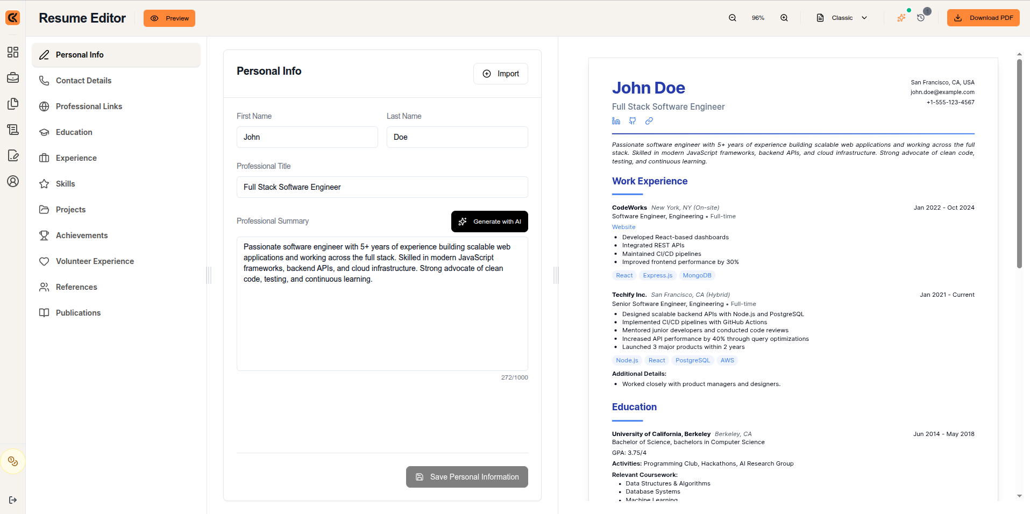Click Download PDF button
1030x514 pixels.
tap(983, 18)
